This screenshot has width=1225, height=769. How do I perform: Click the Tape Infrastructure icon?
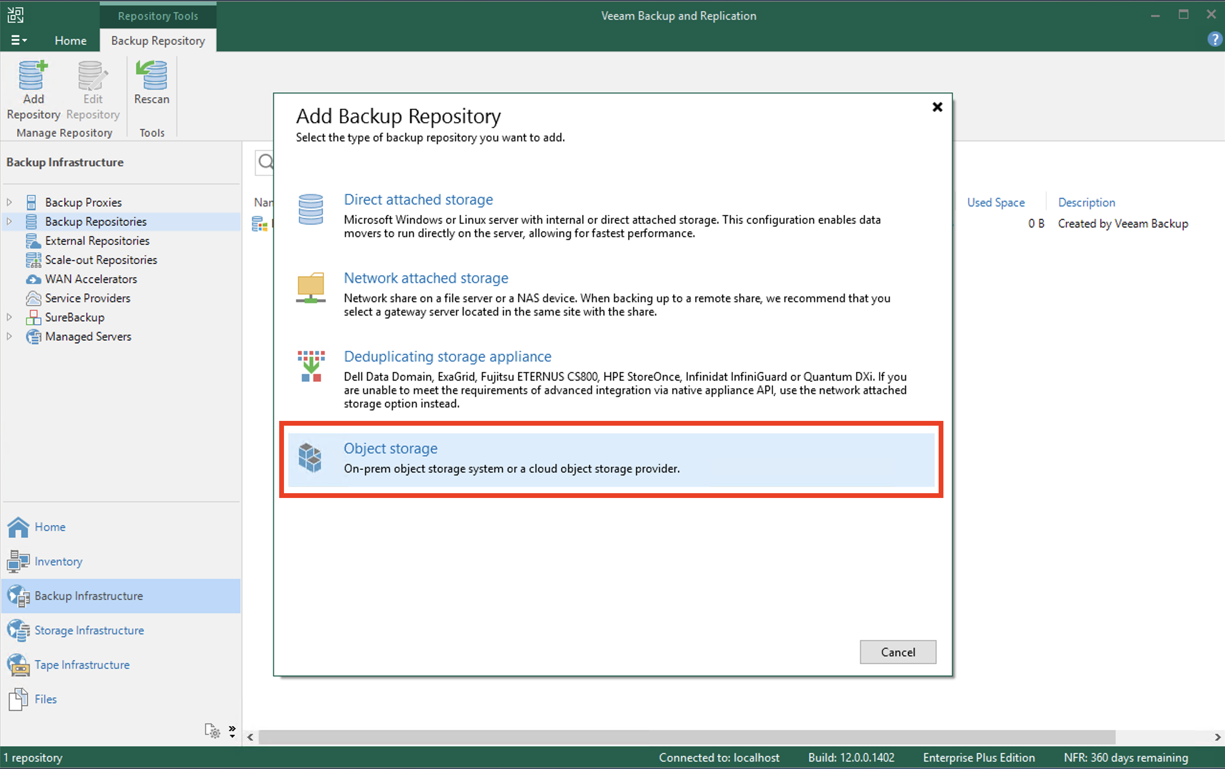click(18, 665)
